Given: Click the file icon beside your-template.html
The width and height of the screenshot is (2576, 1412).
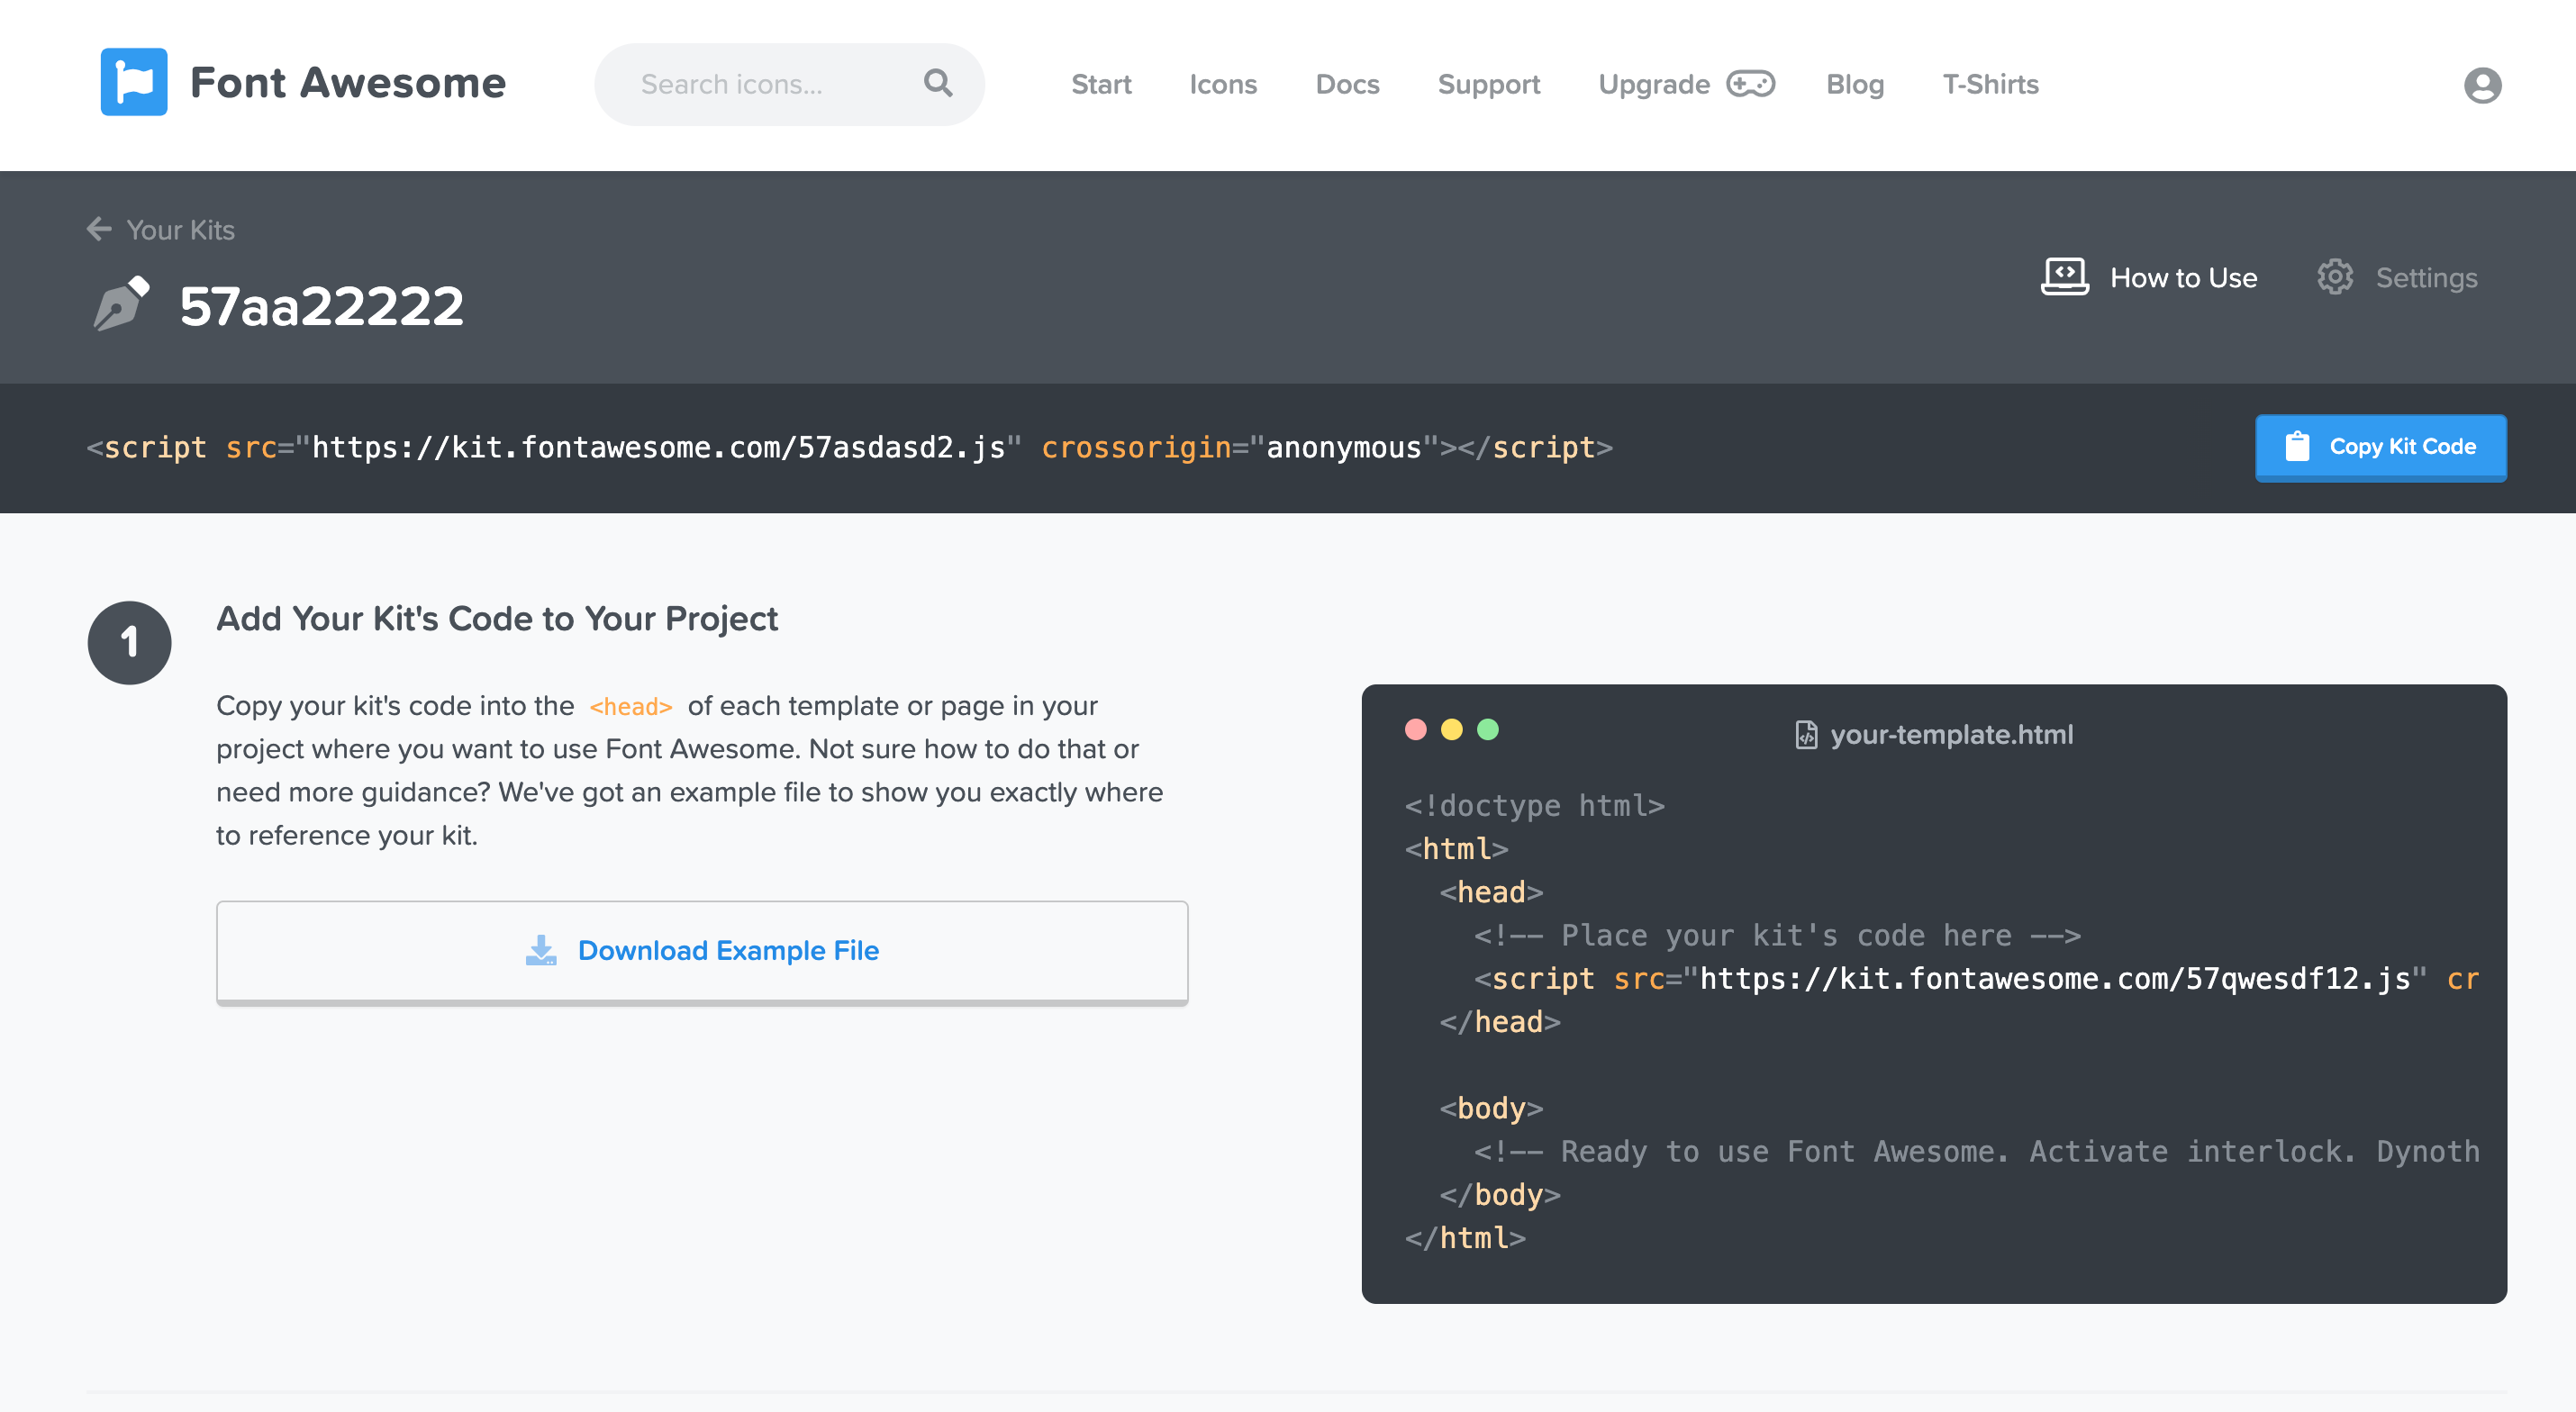Looking at the screenshot, I should pyautogui.click(x=1806, y=734).
